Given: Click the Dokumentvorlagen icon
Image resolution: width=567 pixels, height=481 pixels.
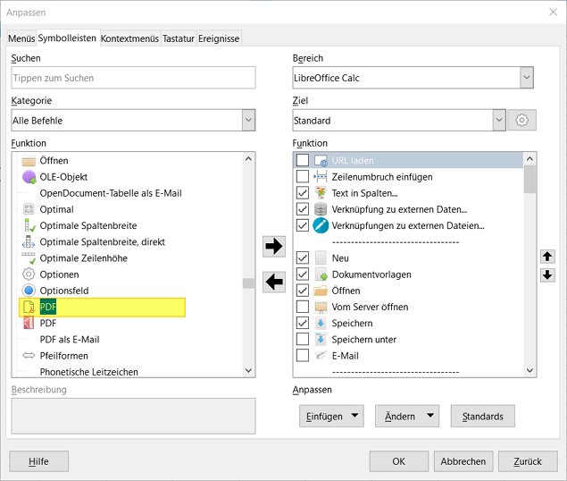Looking at the screenshot, I should [321, 274].
